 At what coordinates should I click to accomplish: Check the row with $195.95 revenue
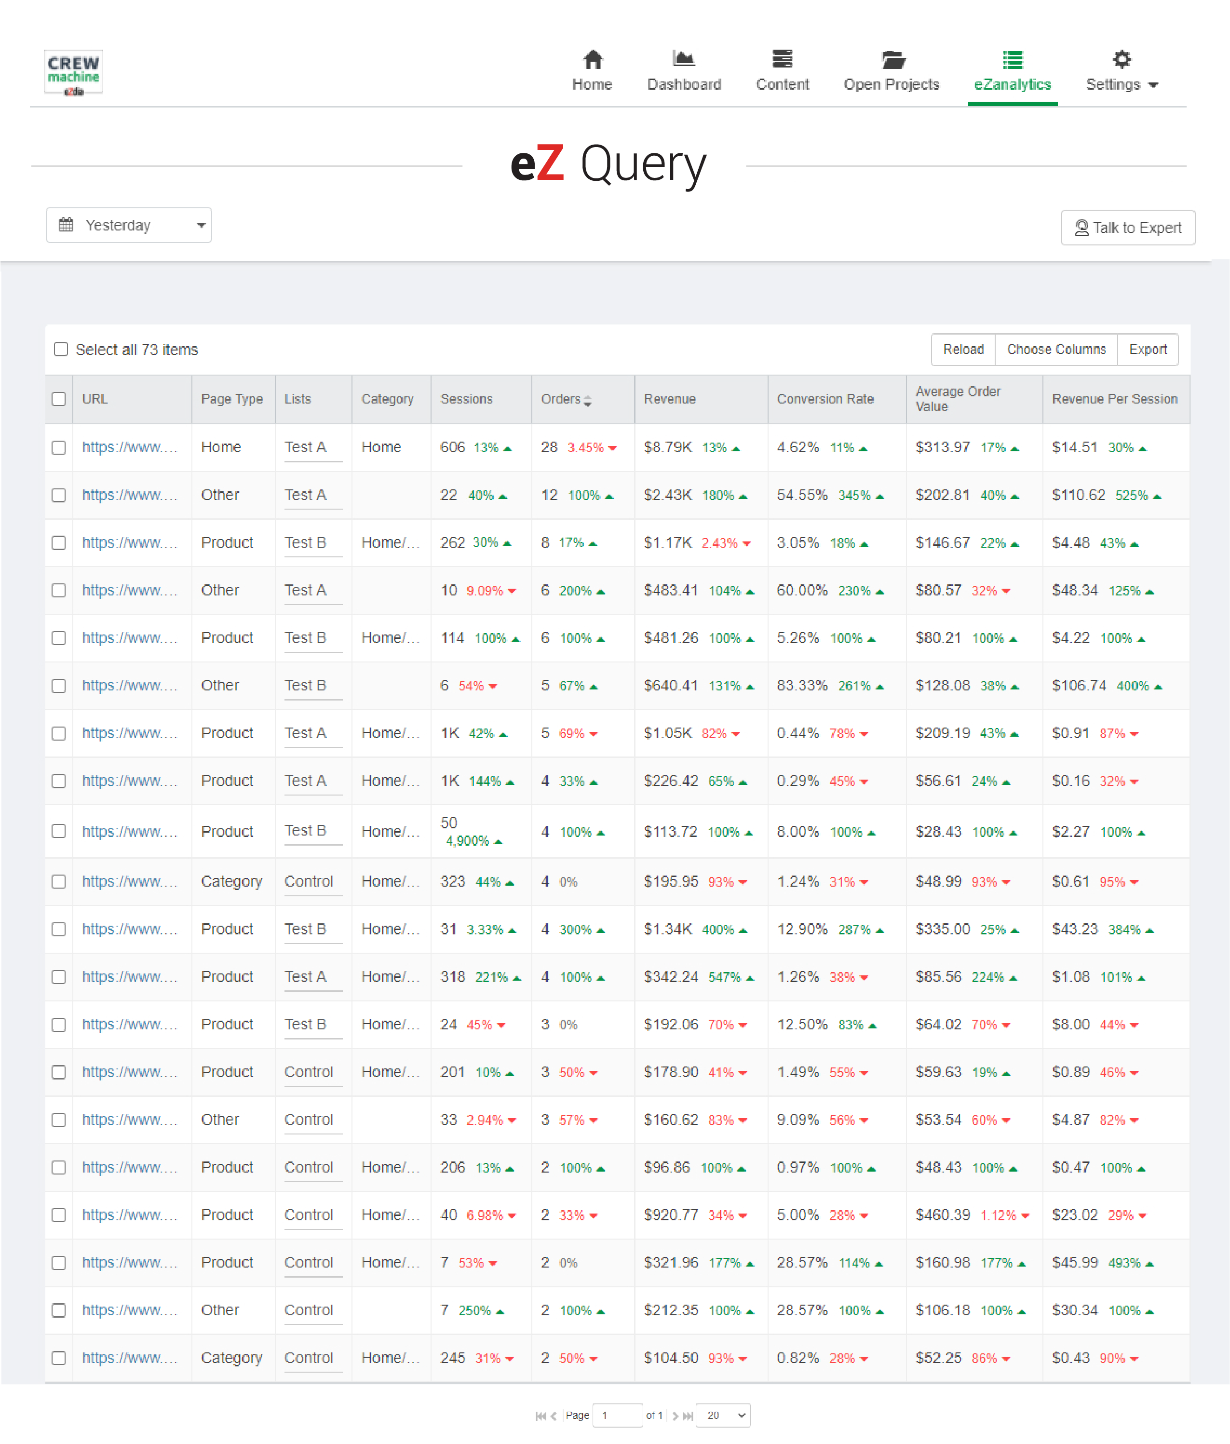point(58,881)
